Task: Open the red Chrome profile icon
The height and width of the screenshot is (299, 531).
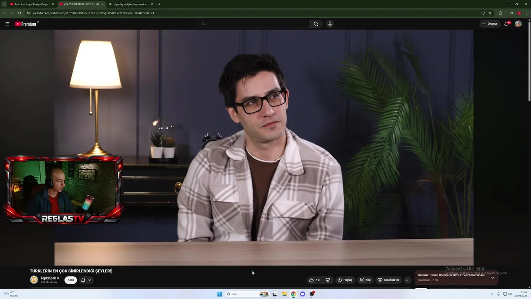Action: click(x=519, y=13)
